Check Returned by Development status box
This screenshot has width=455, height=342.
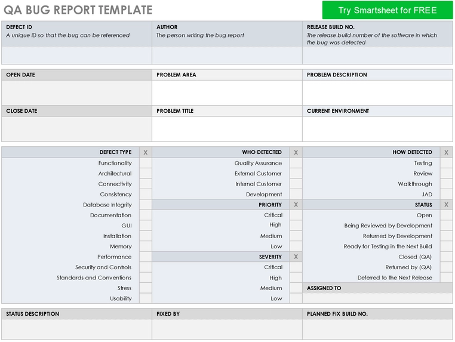pyautogui.click(x=446, y=236)
